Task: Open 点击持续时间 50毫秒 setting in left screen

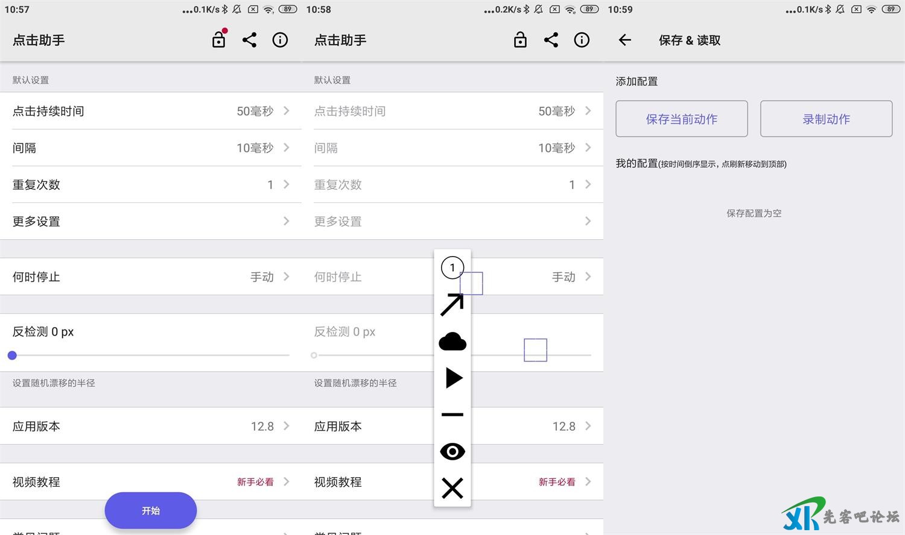Action: pyautogui.click(x=151, y=111)
